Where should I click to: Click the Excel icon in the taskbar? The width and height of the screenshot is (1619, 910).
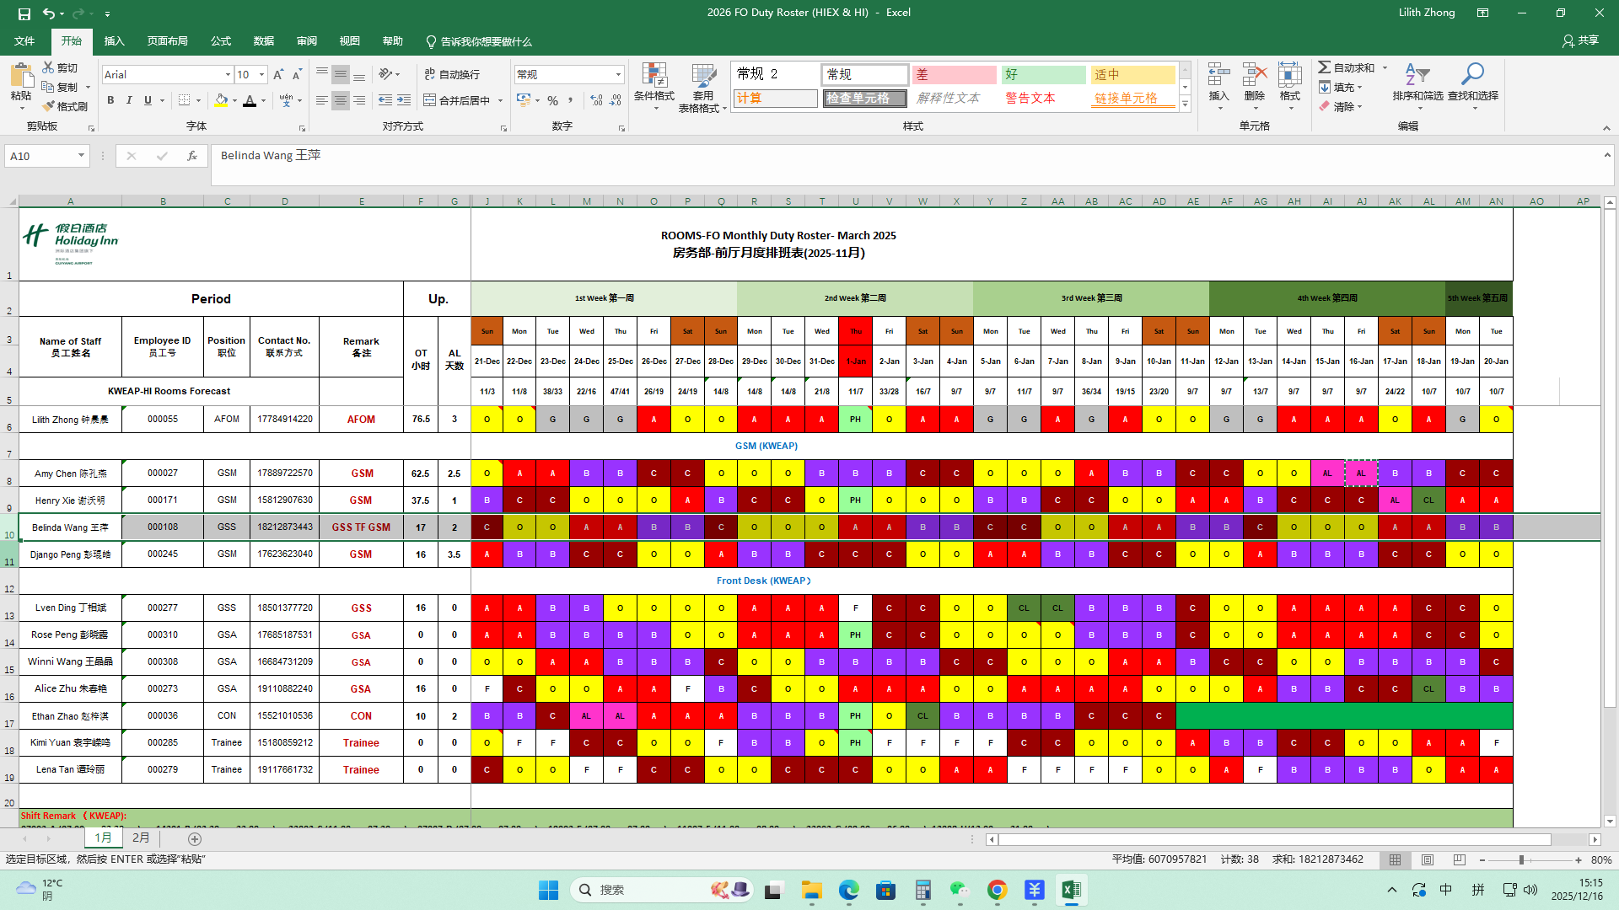click(x=1071, y=890)
